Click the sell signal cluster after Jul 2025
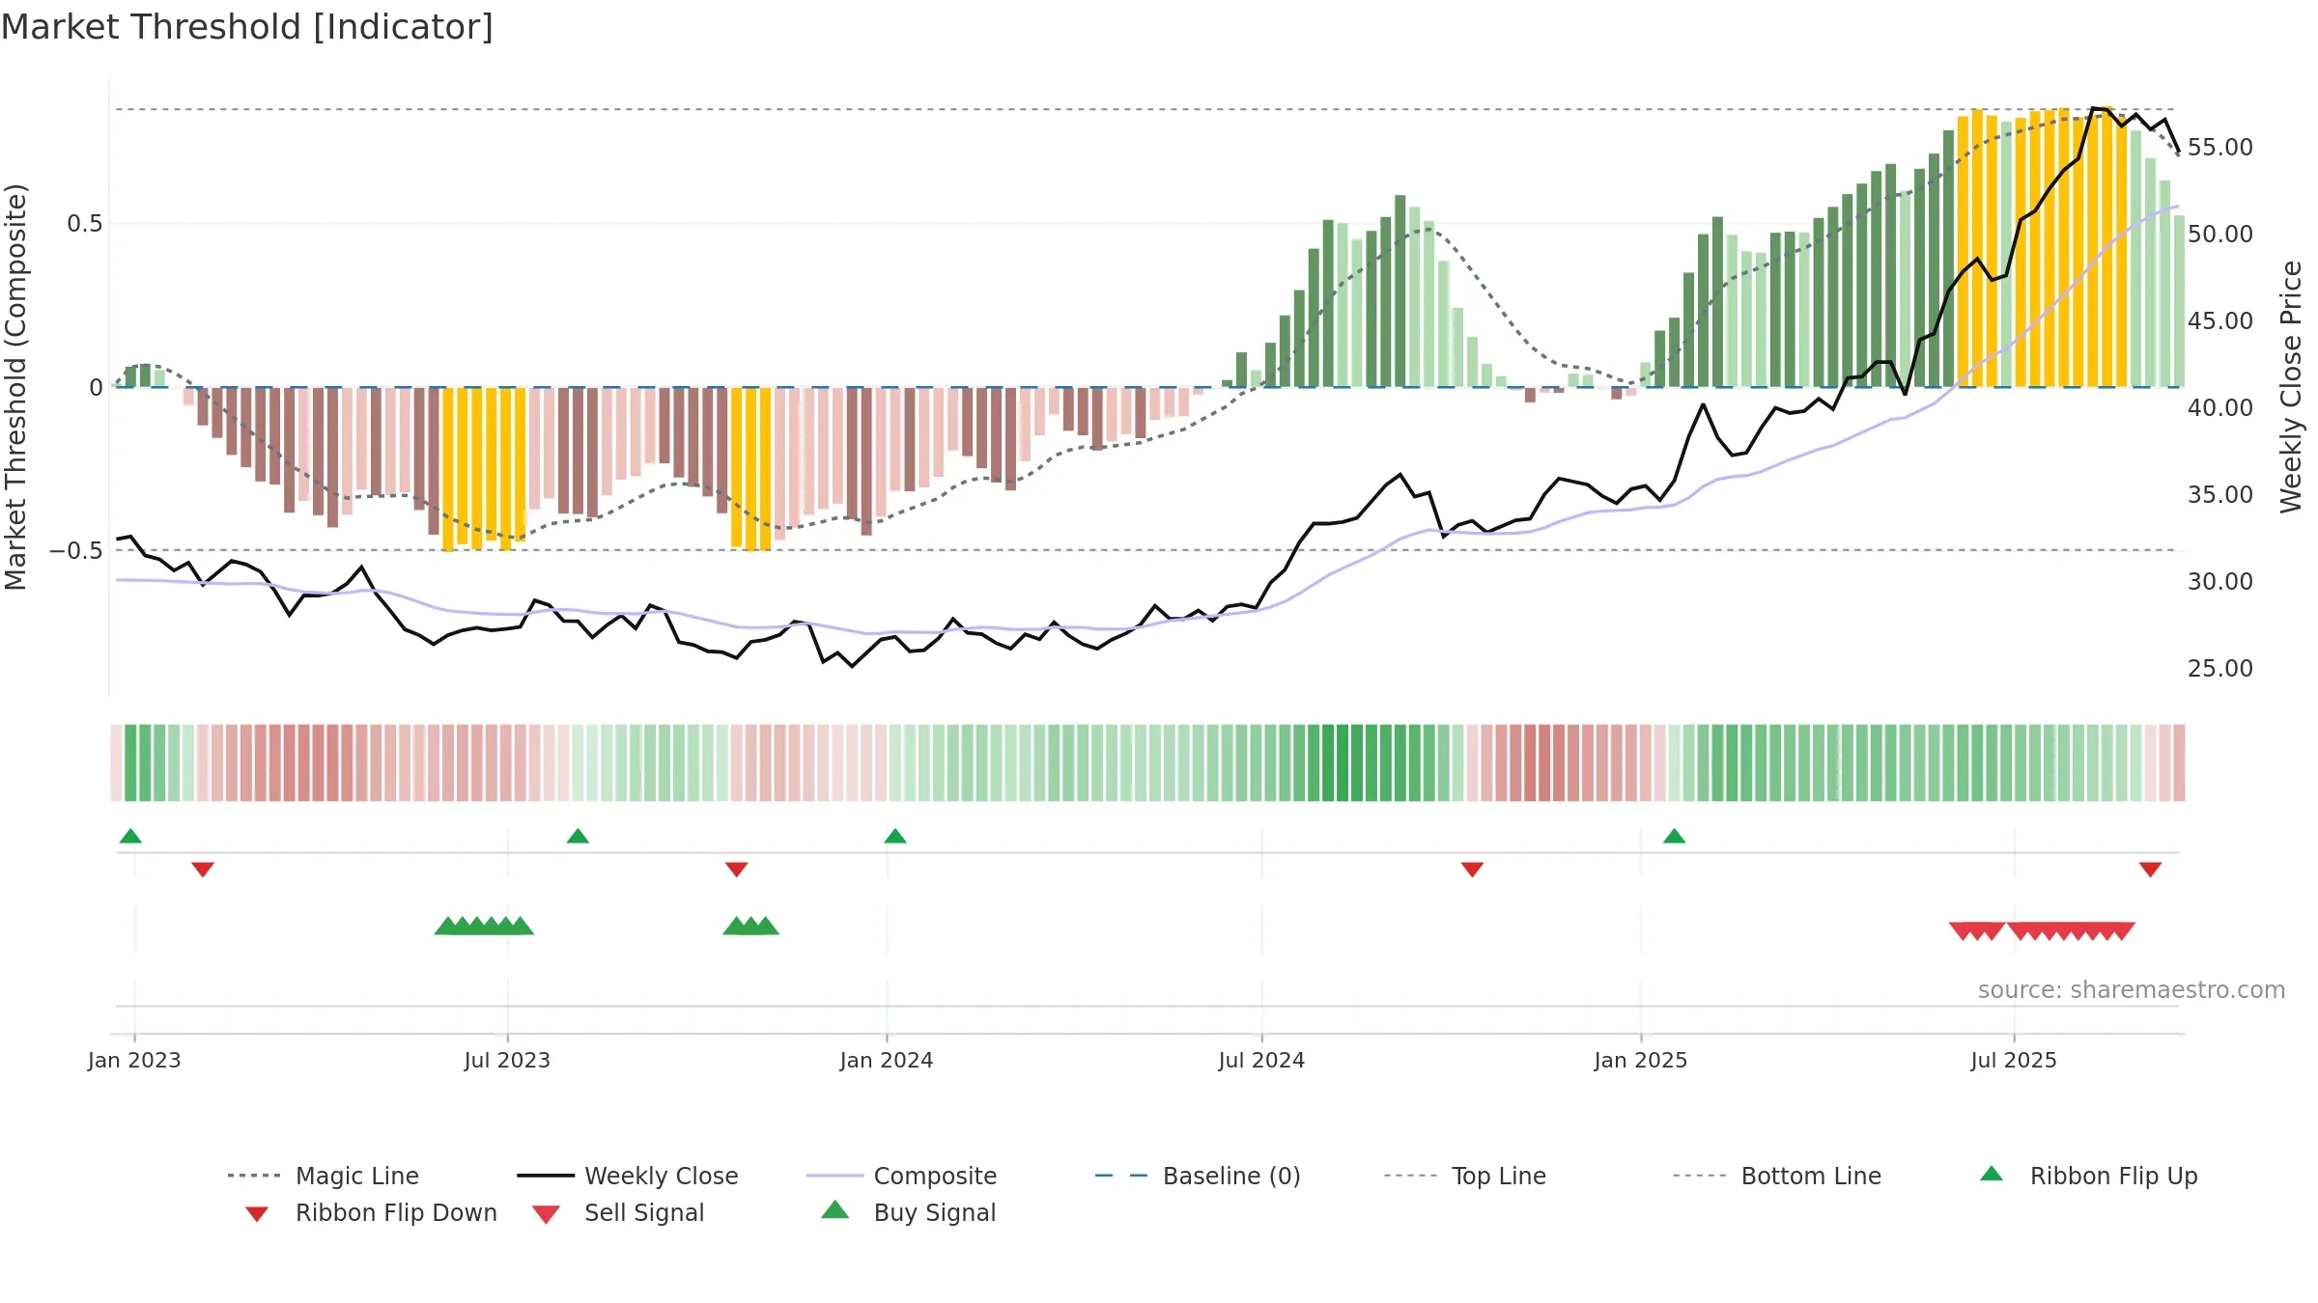The image size is (2318, 1303). pyautogui.click(x=2071, y=931)
